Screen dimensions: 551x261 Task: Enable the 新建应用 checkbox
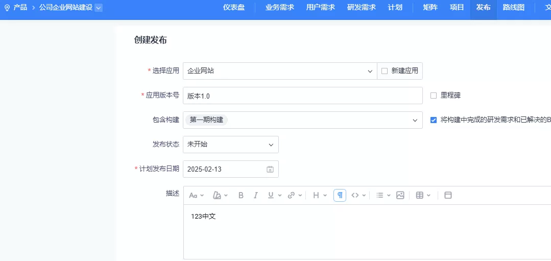coord(385,71)
